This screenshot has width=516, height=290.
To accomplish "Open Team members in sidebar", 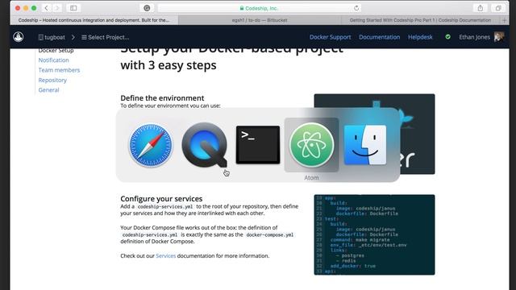I will click(59, 70).
